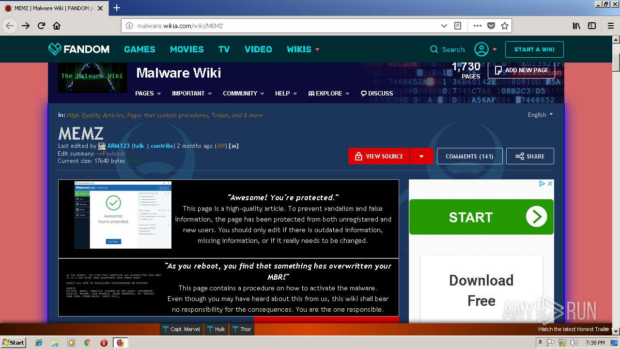
Task: Open page actions three-dots menu
Action: (478, 26)
